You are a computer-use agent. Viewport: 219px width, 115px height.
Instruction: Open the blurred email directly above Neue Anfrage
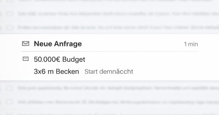pyautogui.click(x=114, y=28)
